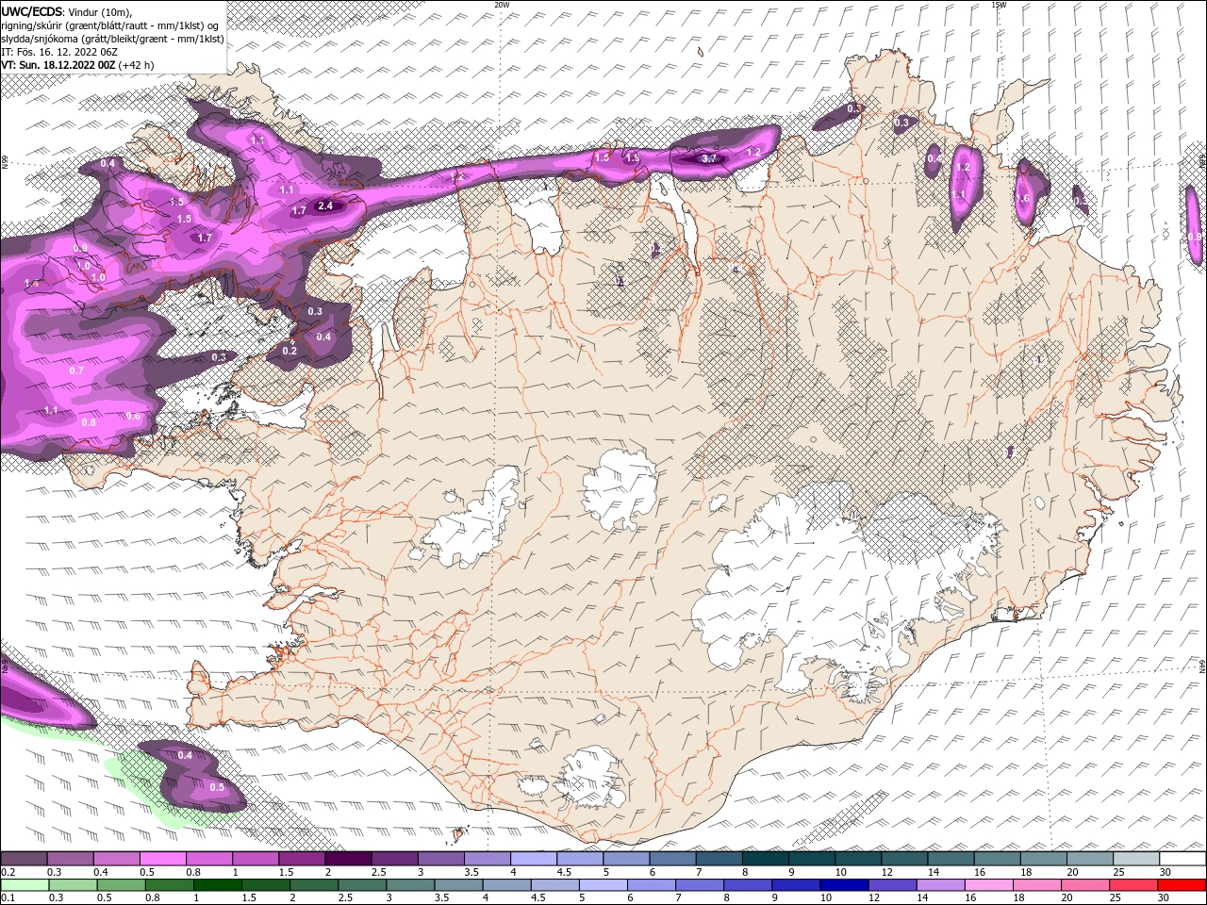Click the snow legend swatch for 0.2–0.3 mm
This screenshot has height=905, width=1207.
(24, 859)
